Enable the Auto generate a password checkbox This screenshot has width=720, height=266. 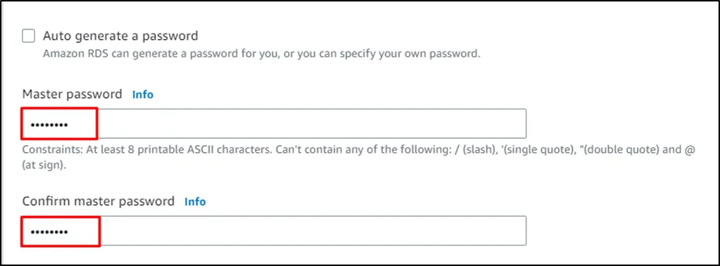(x=29, y=36)
